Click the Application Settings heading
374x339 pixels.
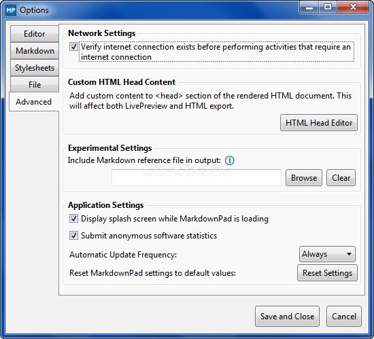pyautogui.click(x=106, y=205)
